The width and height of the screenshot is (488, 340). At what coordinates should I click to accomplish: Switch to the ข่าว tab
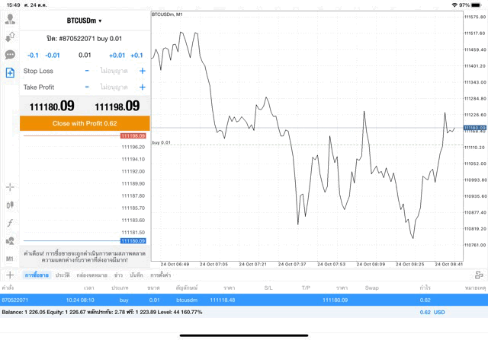pos(118,275)
